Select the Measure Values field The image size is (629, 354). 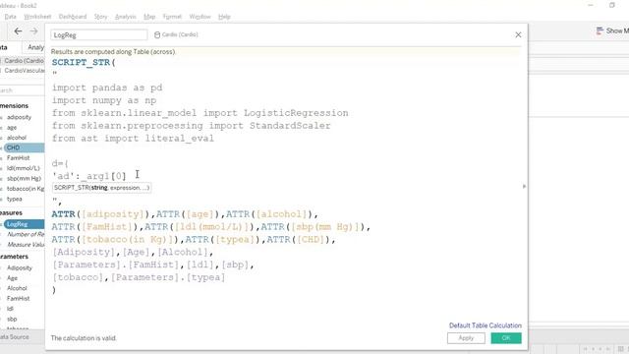pos(26,245)
